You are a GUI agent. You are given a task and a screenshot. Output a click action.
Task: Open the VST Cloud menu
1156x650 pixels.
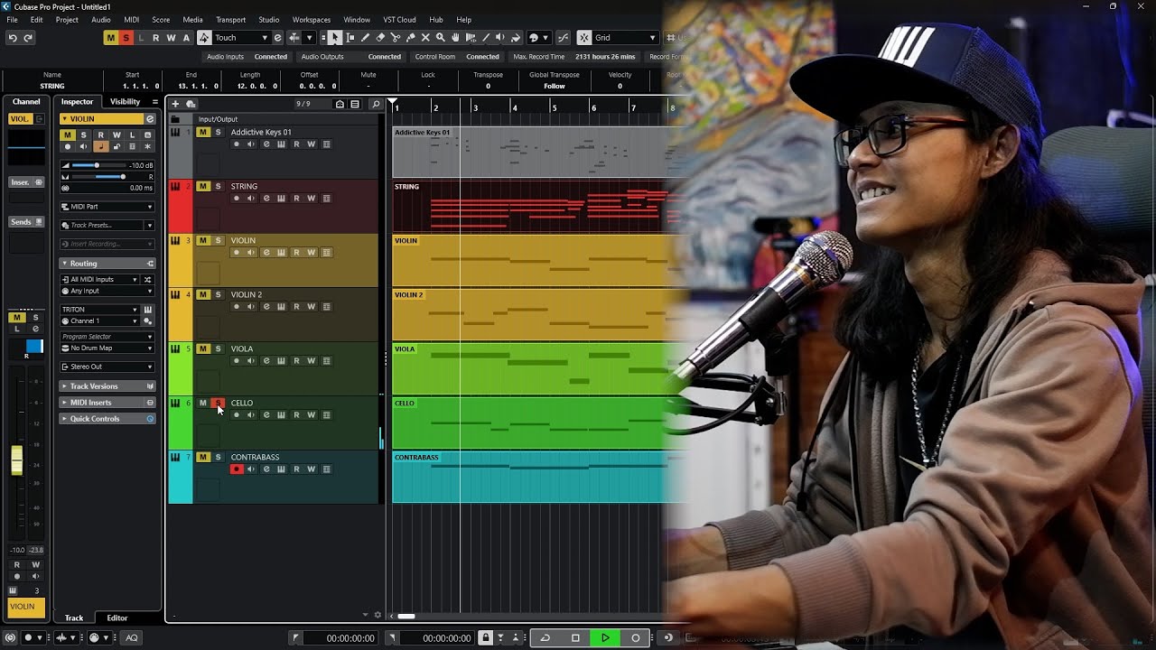point(399,20)
